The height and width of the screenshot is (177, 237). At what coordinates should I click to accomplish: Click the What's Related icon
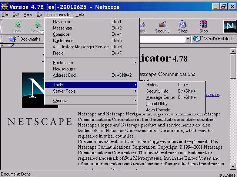point(197,39)
